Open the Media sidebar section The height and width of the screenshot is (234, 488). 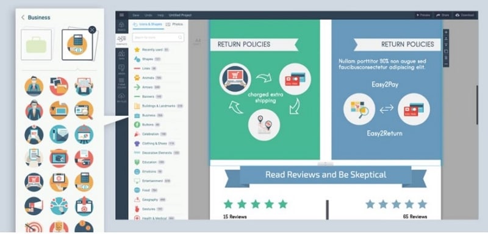(x=121, y=69)
